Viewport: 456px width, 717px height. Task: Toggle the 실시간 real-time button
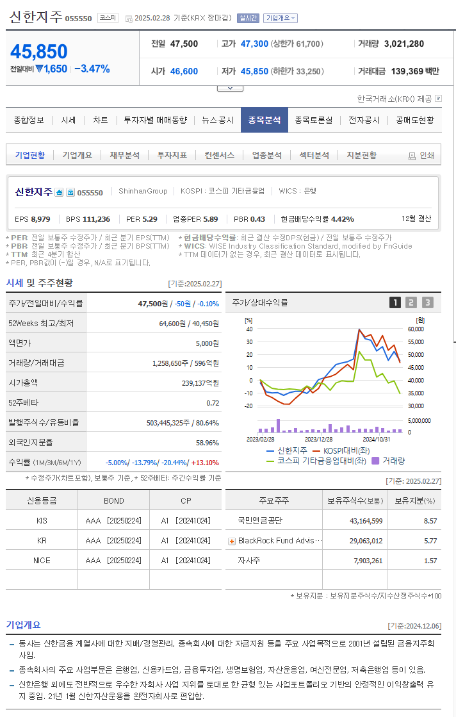[x=248, y=19]
